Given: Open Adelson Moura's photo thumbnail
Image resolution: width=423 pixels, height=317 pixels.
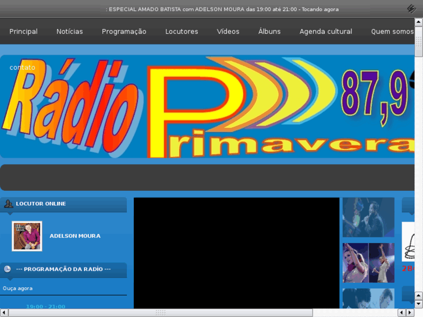Looking at the screenshot, I should 27,236.
